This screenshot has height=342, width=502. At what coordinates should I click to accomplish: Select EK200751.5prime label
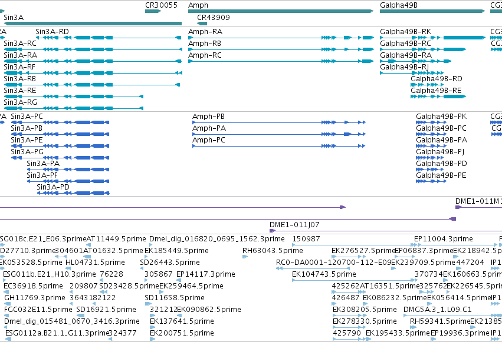(x=182, y=333)
